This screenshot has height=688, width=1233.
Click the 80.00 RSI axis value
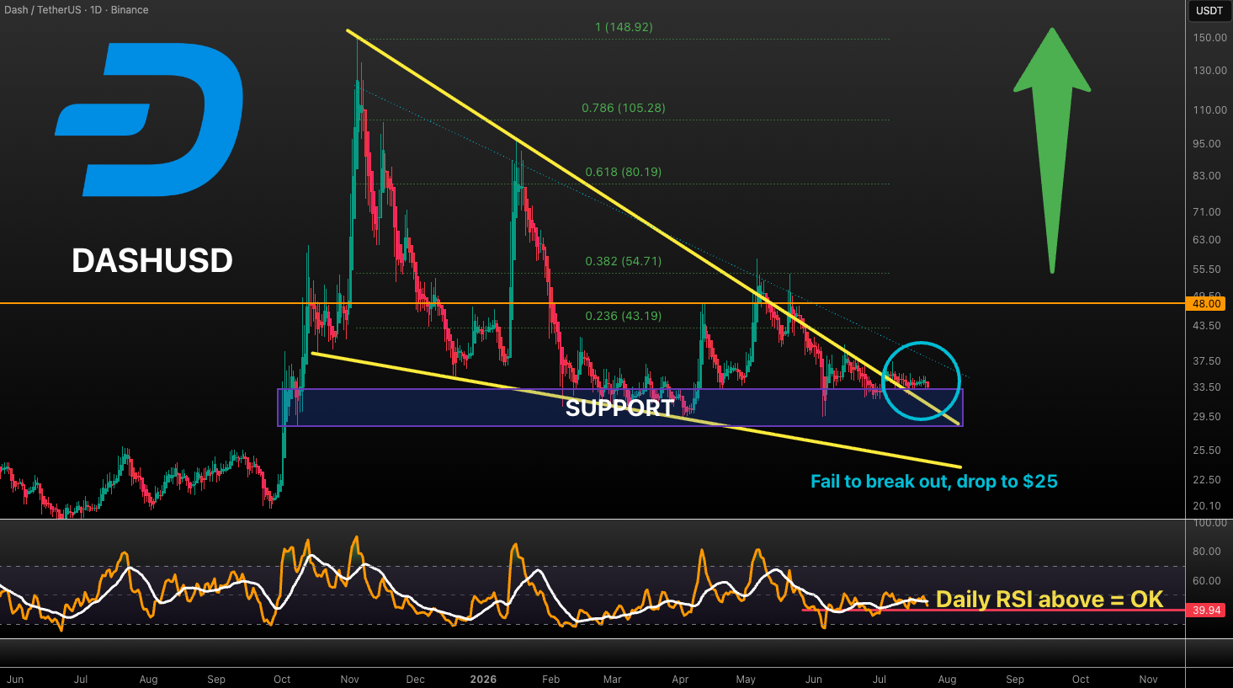[1207, 552]
